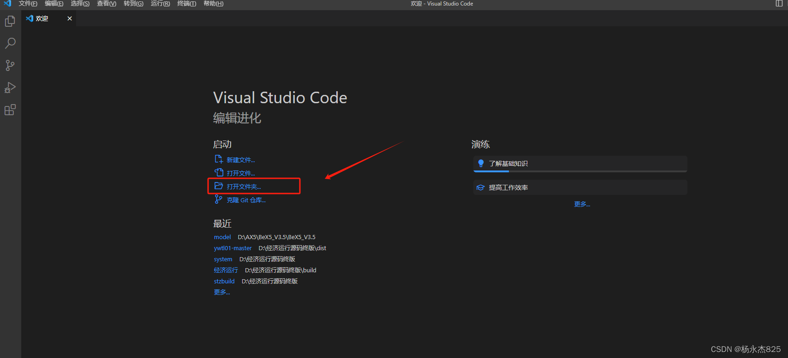Open the Source Control view
The image size is (788, 358).
(10, 65)
